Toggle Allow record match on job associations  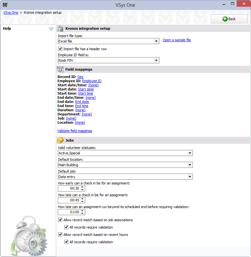[x=60, y=220]
